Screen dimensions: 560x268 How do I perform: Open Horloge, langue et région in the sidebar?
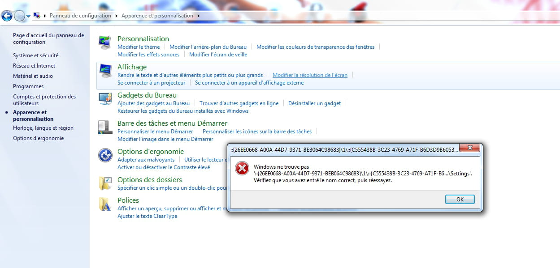pyautogui.click(x=43, y=128)
